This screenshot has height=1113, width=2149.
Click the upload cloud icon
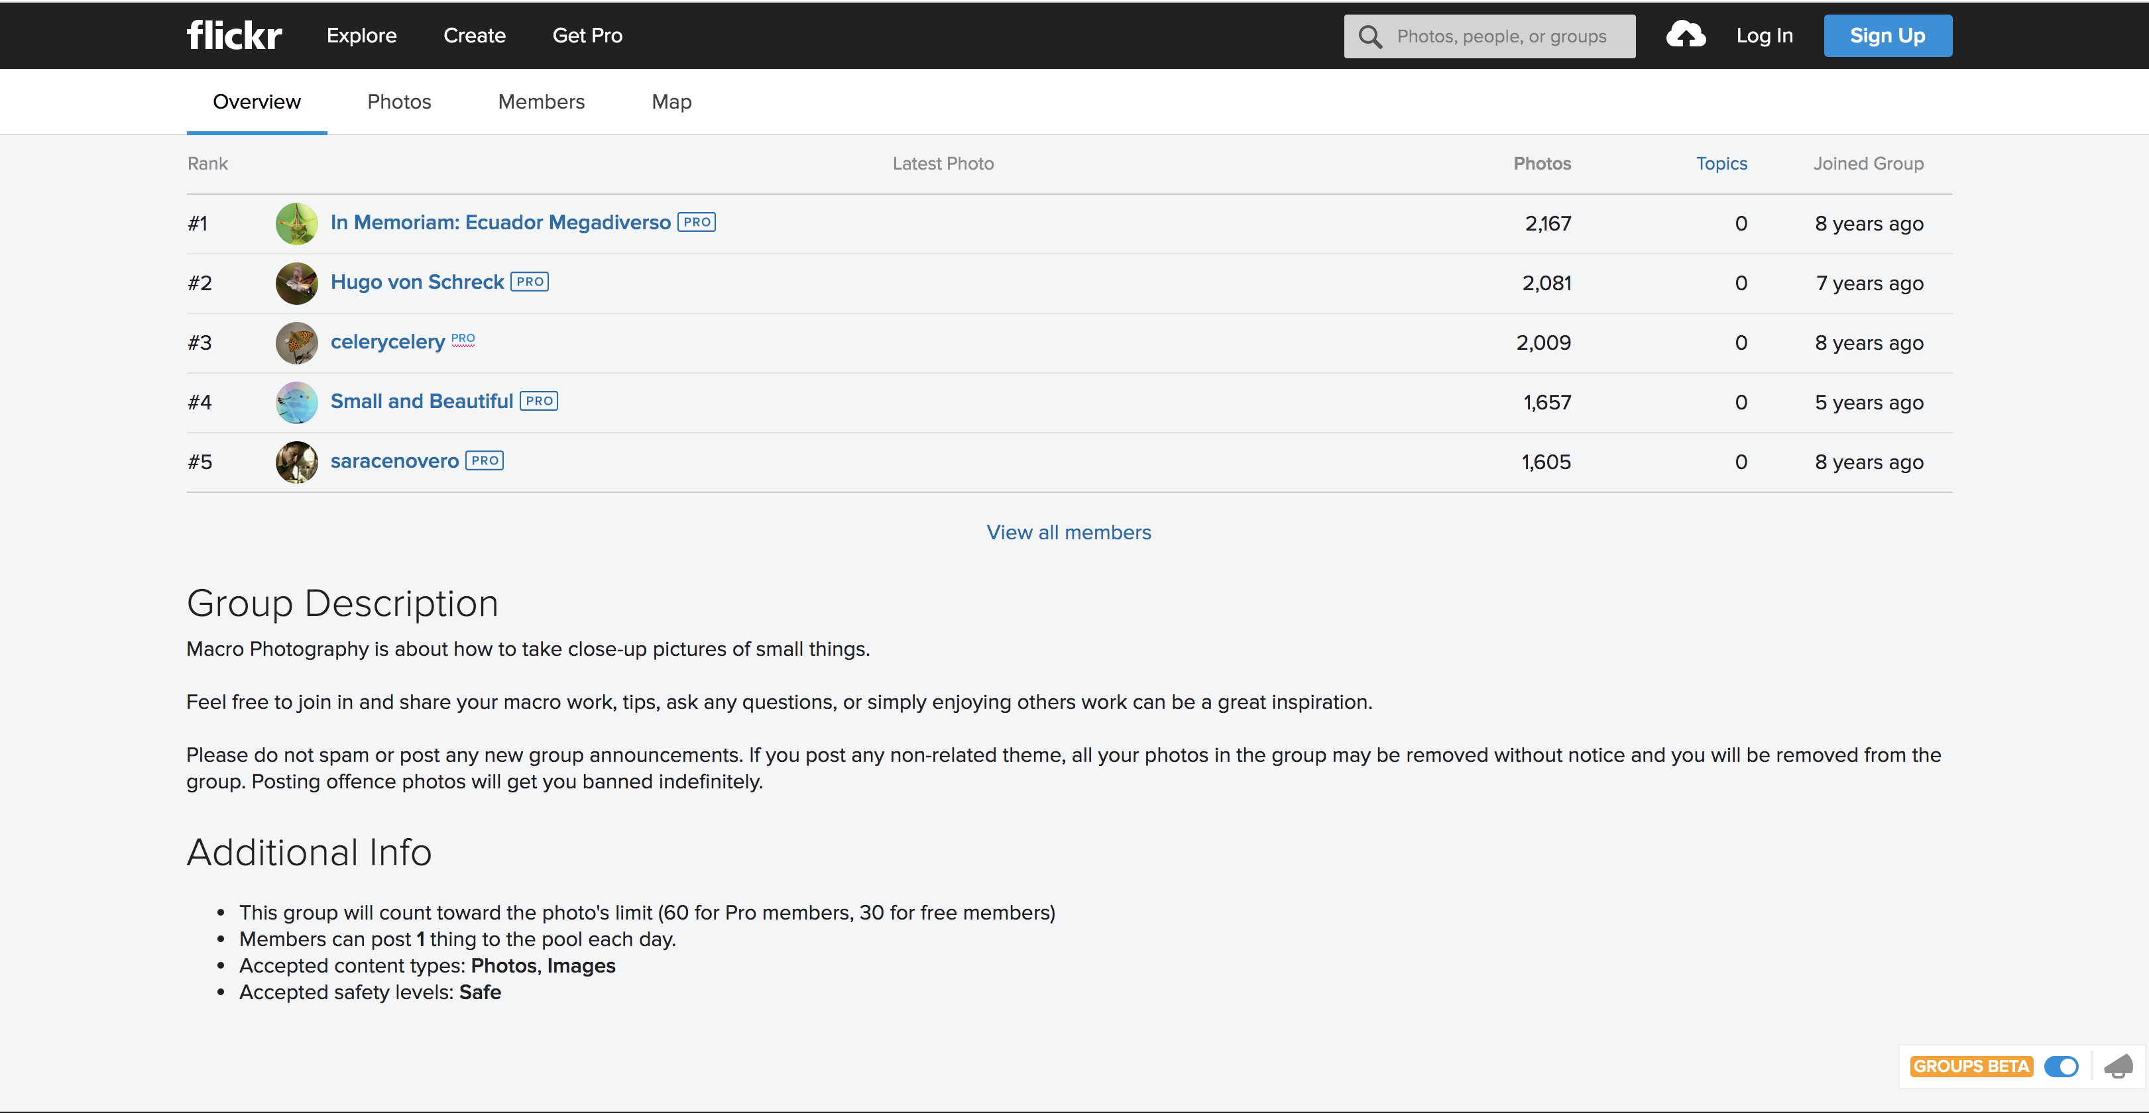pyautogui.click(x=1685, y=35)
